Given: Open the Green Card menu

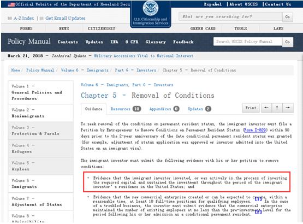Looking at the screenshot, I should (x=203, y=28).
